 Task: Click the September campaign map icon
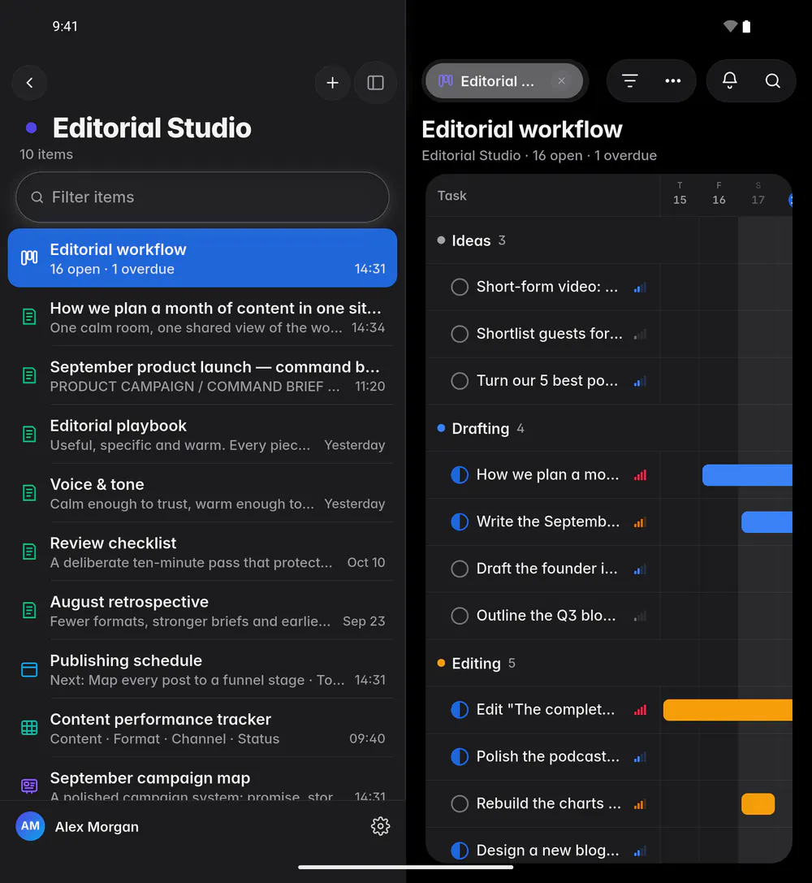pos(29,786)
